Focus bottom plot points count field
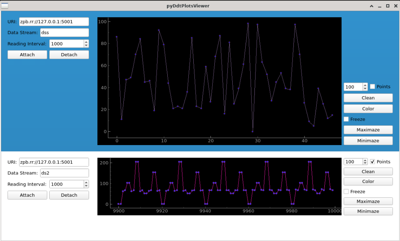The width and height of the screenshot is (400, 241). click(x=353, y=162)
